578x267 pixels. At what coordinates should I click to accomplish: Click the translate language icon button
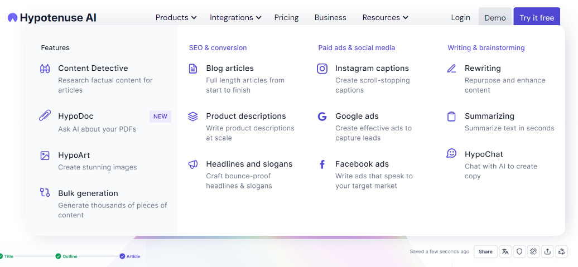click(505, 251)
